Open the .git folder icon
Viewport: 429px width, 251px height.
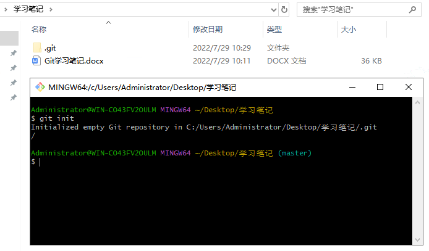[37, 47]
